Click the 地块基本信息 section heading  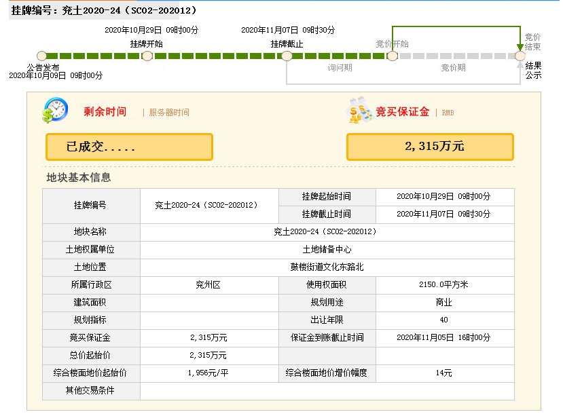[x=78, y=178]
